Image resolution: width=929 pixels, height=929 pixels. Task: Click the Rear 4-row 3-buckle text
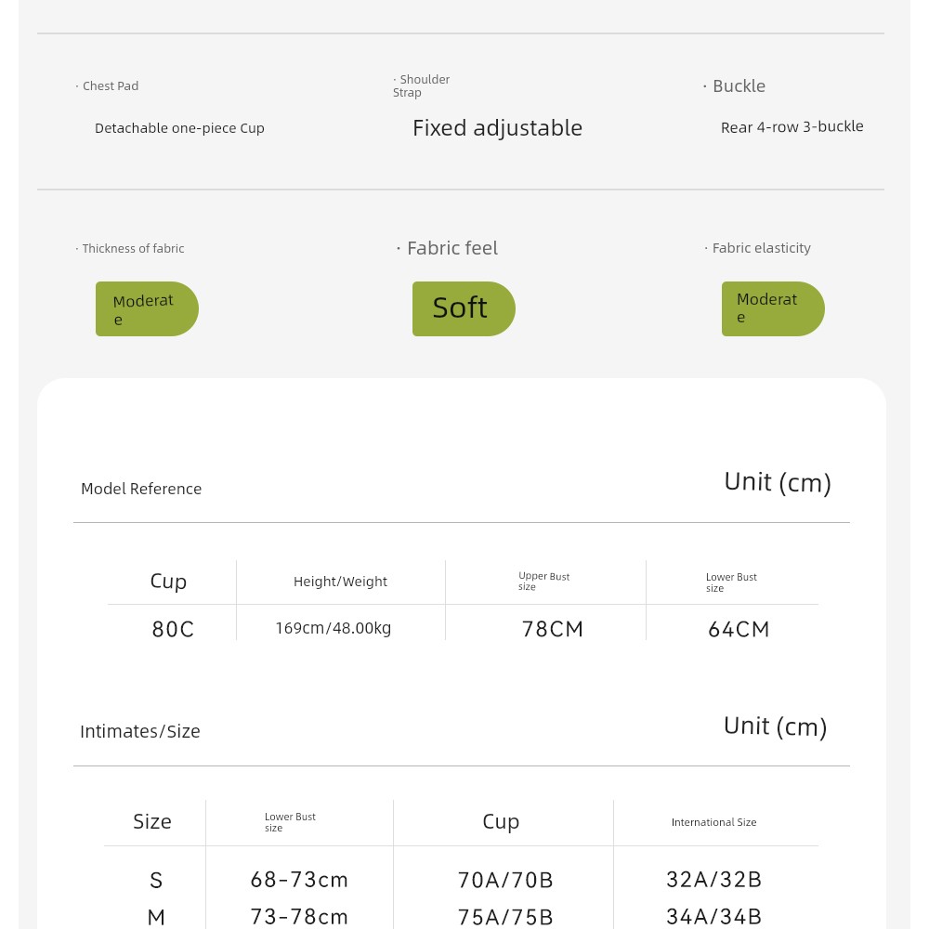(x=792, y=126)
